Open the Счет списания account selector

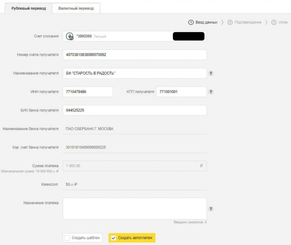click(134, 36)
